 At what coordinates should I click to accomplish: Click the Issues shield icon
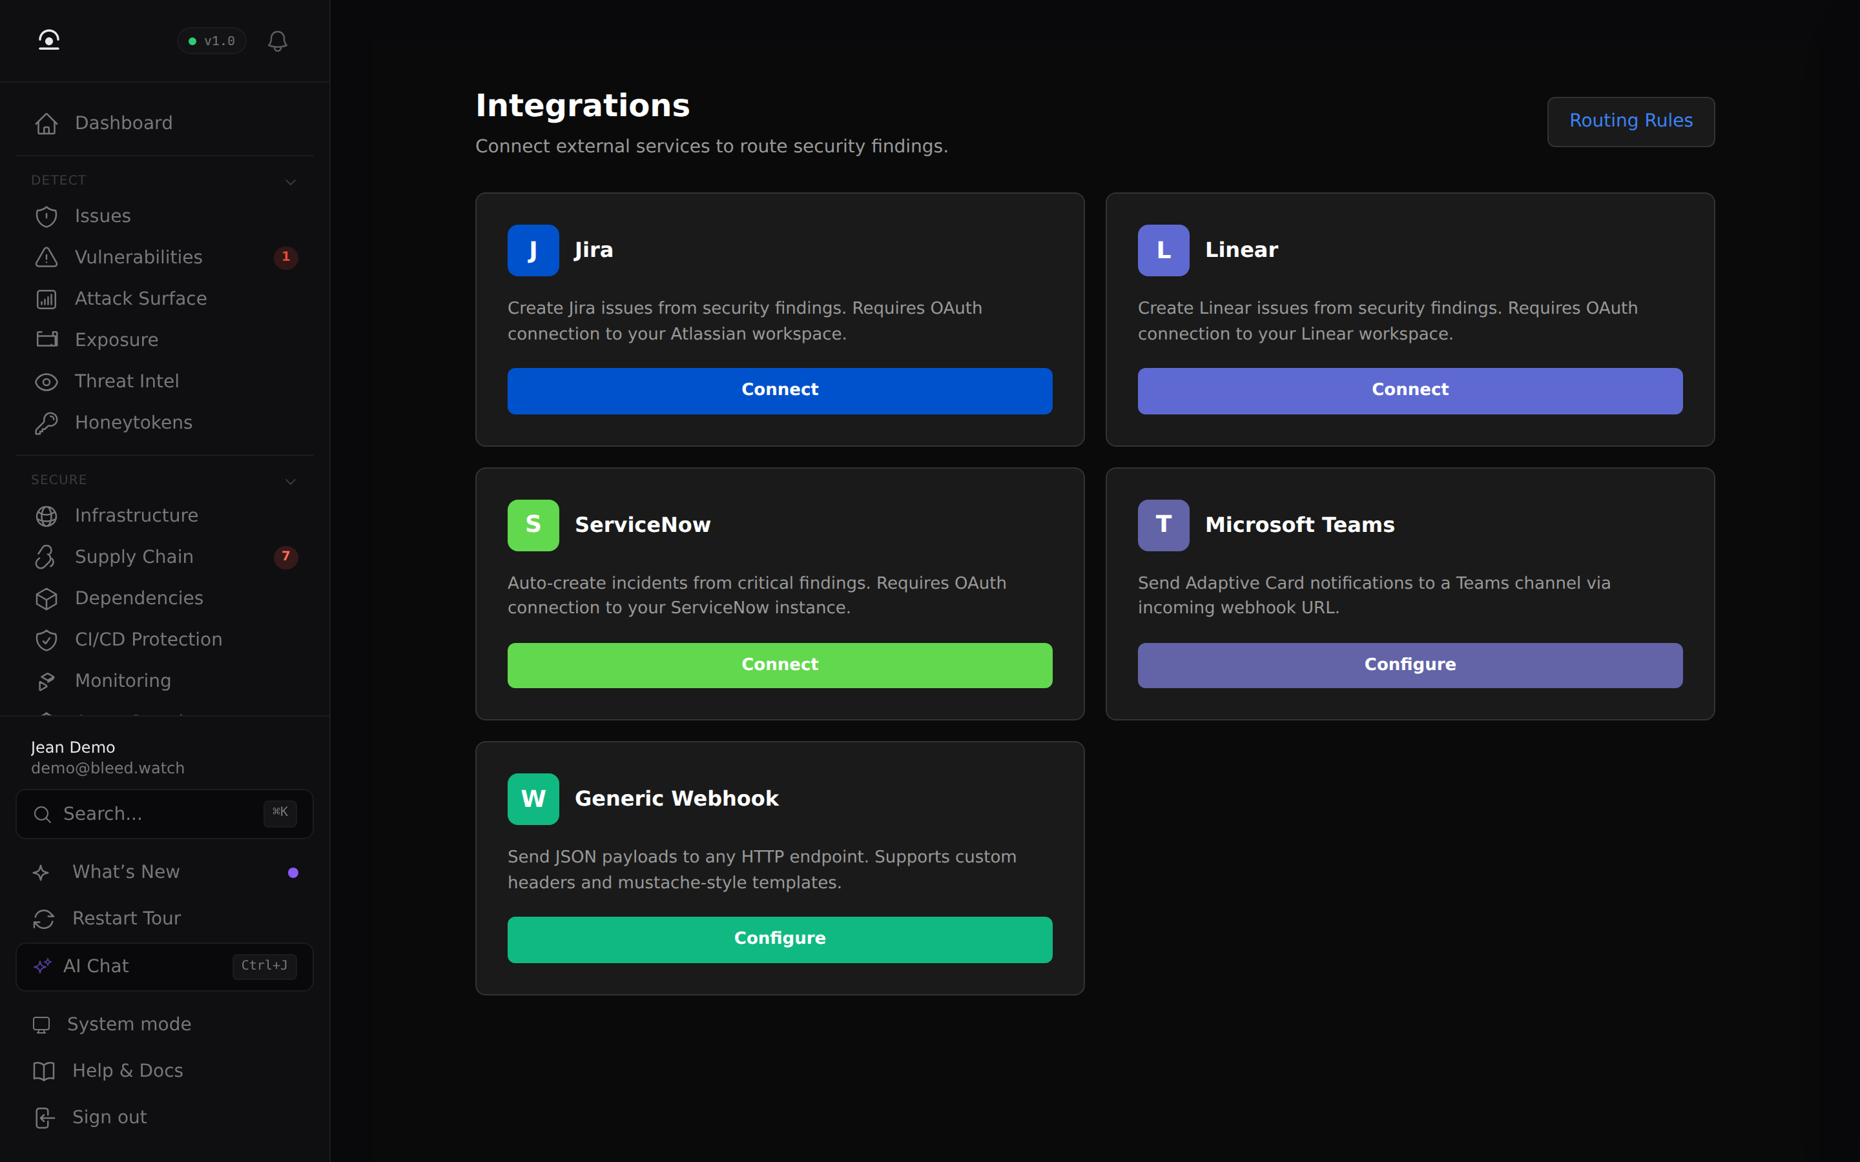click(47, 217)
